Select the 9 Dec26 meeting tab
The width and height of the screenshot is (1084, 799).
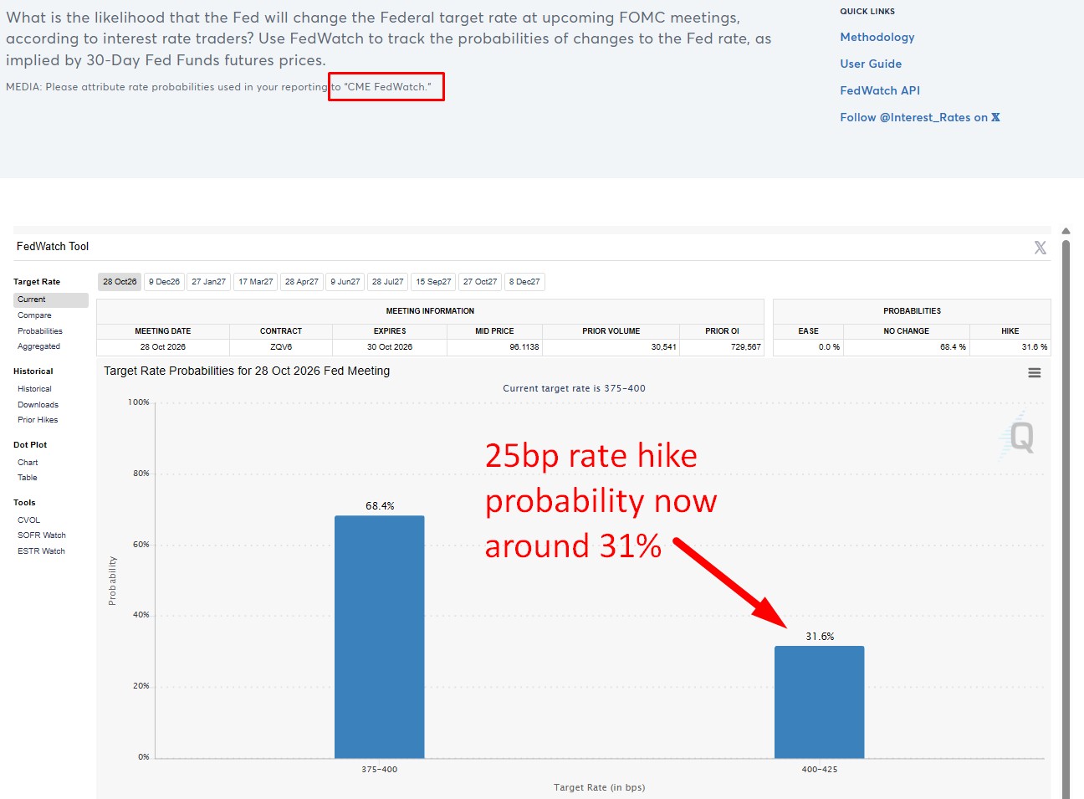(164, 282)
